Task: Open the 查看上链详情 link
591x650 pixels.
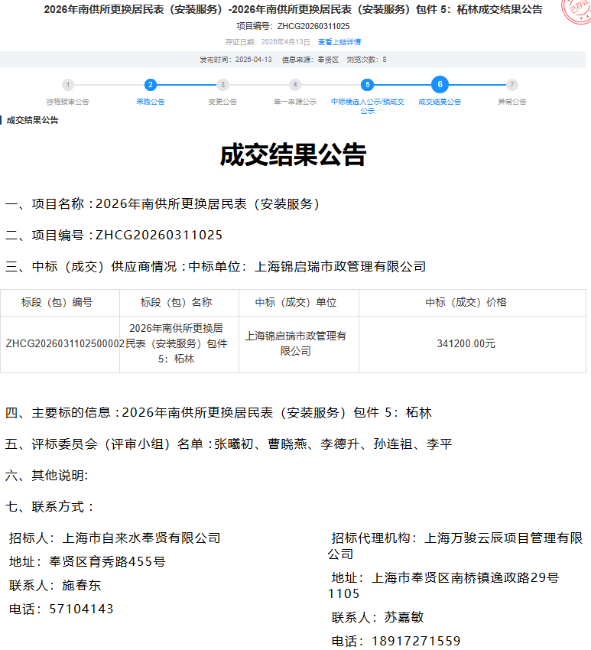Action: [x=339, y=42]
